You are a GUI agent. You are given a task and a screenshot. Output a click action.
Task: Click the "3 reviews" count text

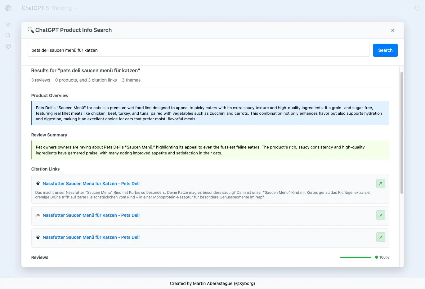[41, 80]
